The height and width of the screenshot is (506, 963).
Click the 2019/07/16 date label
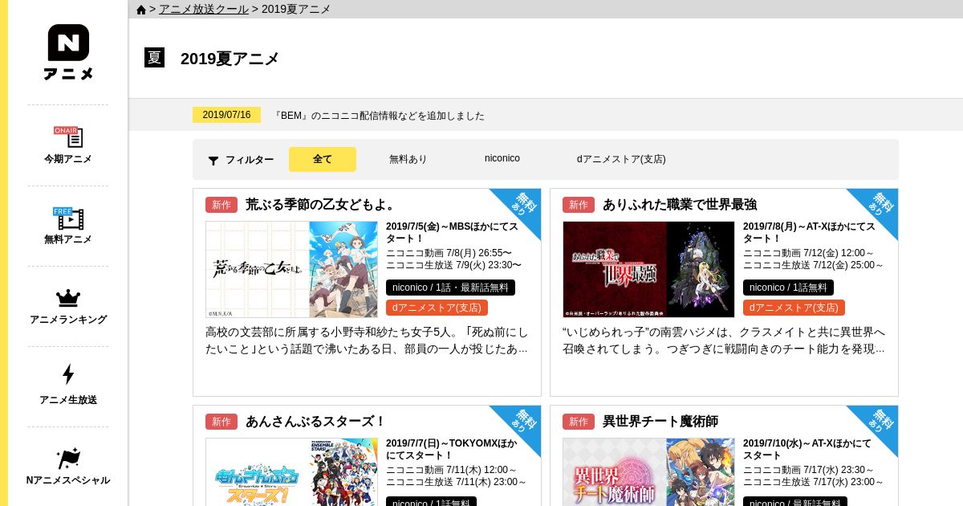226,115
